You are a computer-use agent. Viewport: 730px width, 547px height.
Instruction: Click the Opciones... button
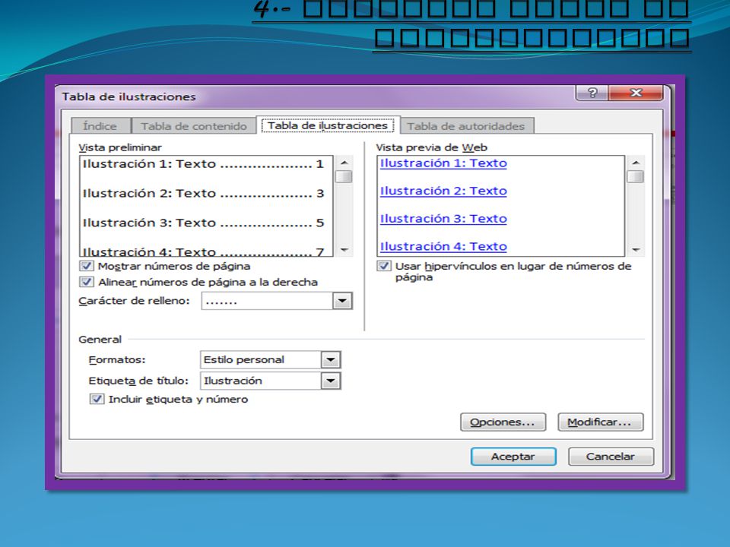pyautogui.click(x=503, y=422)
